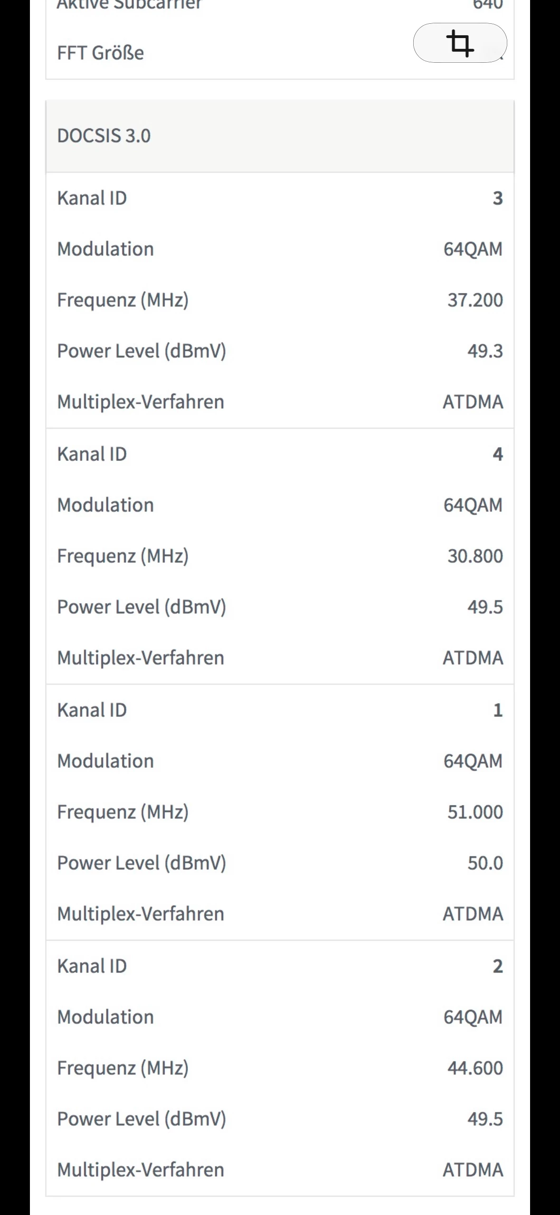Tap the frequency value 30.800
Screen dimensions: 560x1215
(x=475, y=556)
